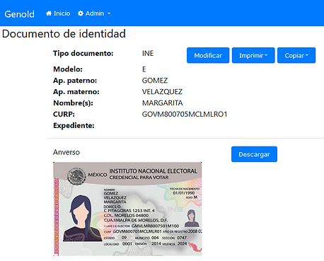Viewport: 324px width, 261px height.
Task: Click the Descargar button
Action: click(x=254, y=154)
